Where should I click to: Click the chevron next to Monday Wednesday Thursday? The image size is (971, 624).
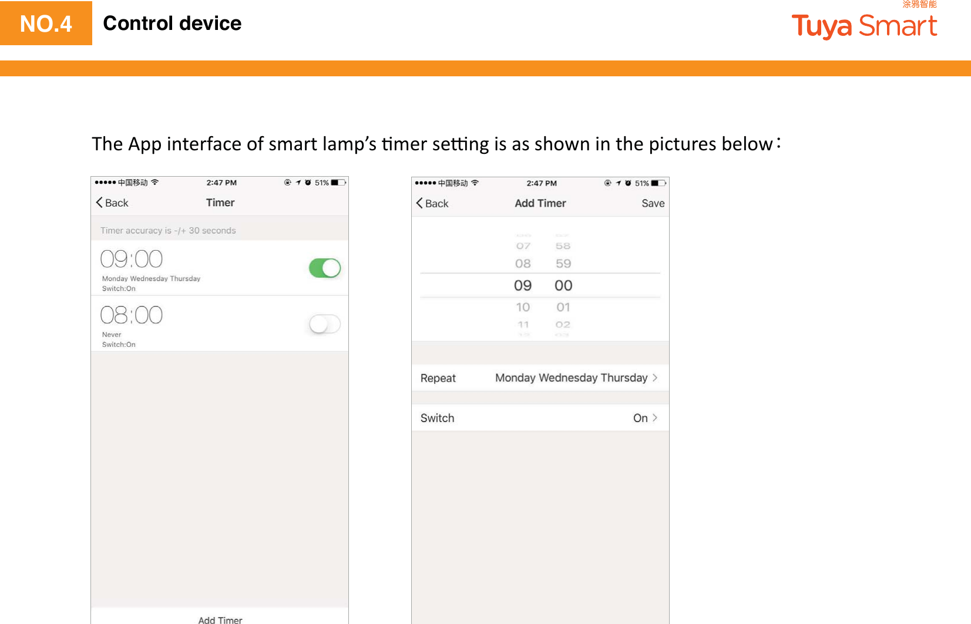[655, 377]
